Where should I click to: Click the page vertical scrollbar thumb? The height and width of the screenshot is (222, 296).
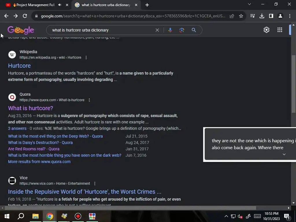[x=293, y=84]
